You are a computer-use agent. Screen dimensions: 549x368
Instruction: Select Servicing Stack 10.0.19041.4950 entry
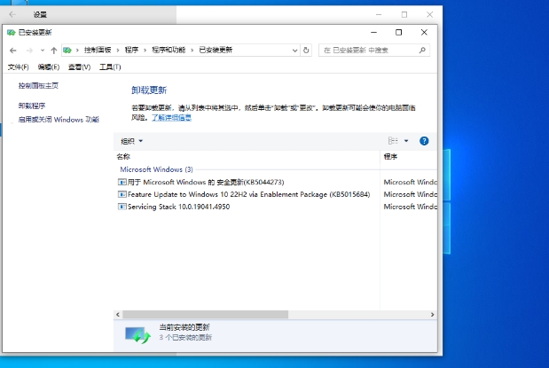pyautogui.click(x=178, y=207)
